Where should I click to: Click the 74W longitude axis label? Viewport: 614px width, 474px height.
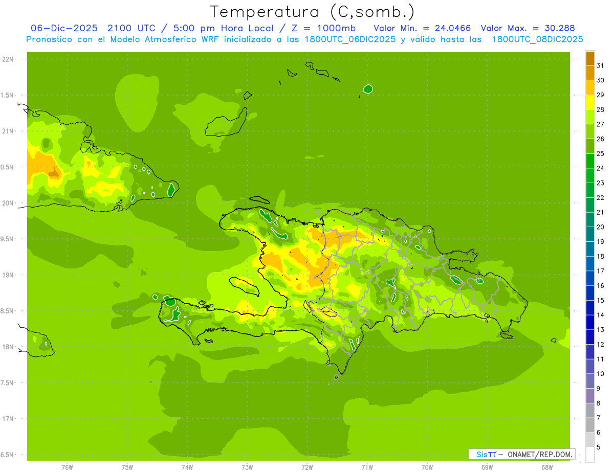point(187,467)
